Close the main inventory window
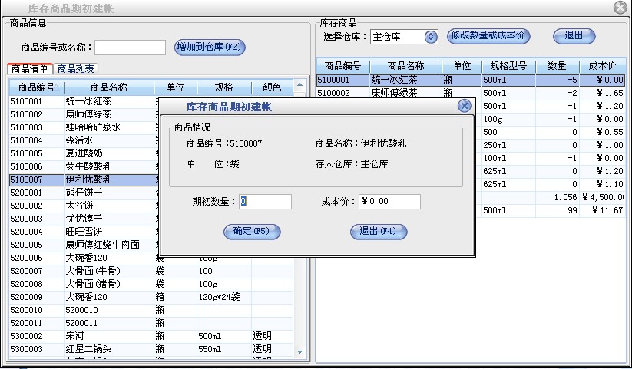 (x=620, y=7)
